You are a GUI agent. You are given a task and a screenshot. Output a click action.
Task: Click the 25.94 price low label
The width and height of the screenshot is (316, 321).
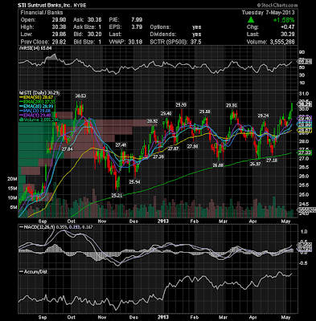pos(135,182)
